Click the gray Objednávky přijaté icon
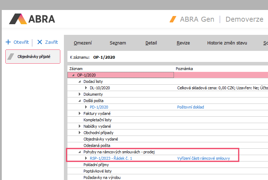Screen dimensions: 268x180 tap(11, 57)
